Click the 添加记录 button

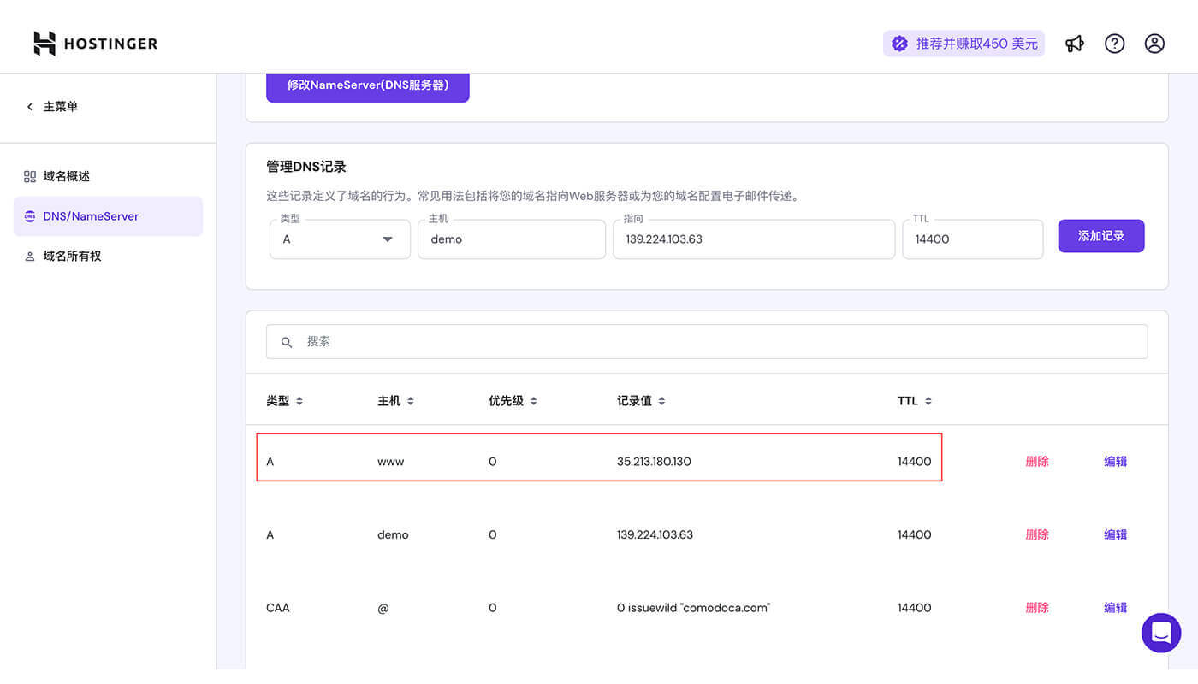coord(1101,236)
